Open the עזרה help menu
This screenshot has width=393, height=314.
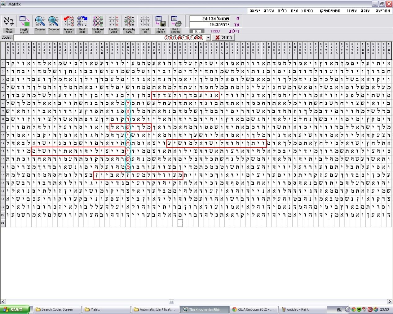tap(268, 11)
